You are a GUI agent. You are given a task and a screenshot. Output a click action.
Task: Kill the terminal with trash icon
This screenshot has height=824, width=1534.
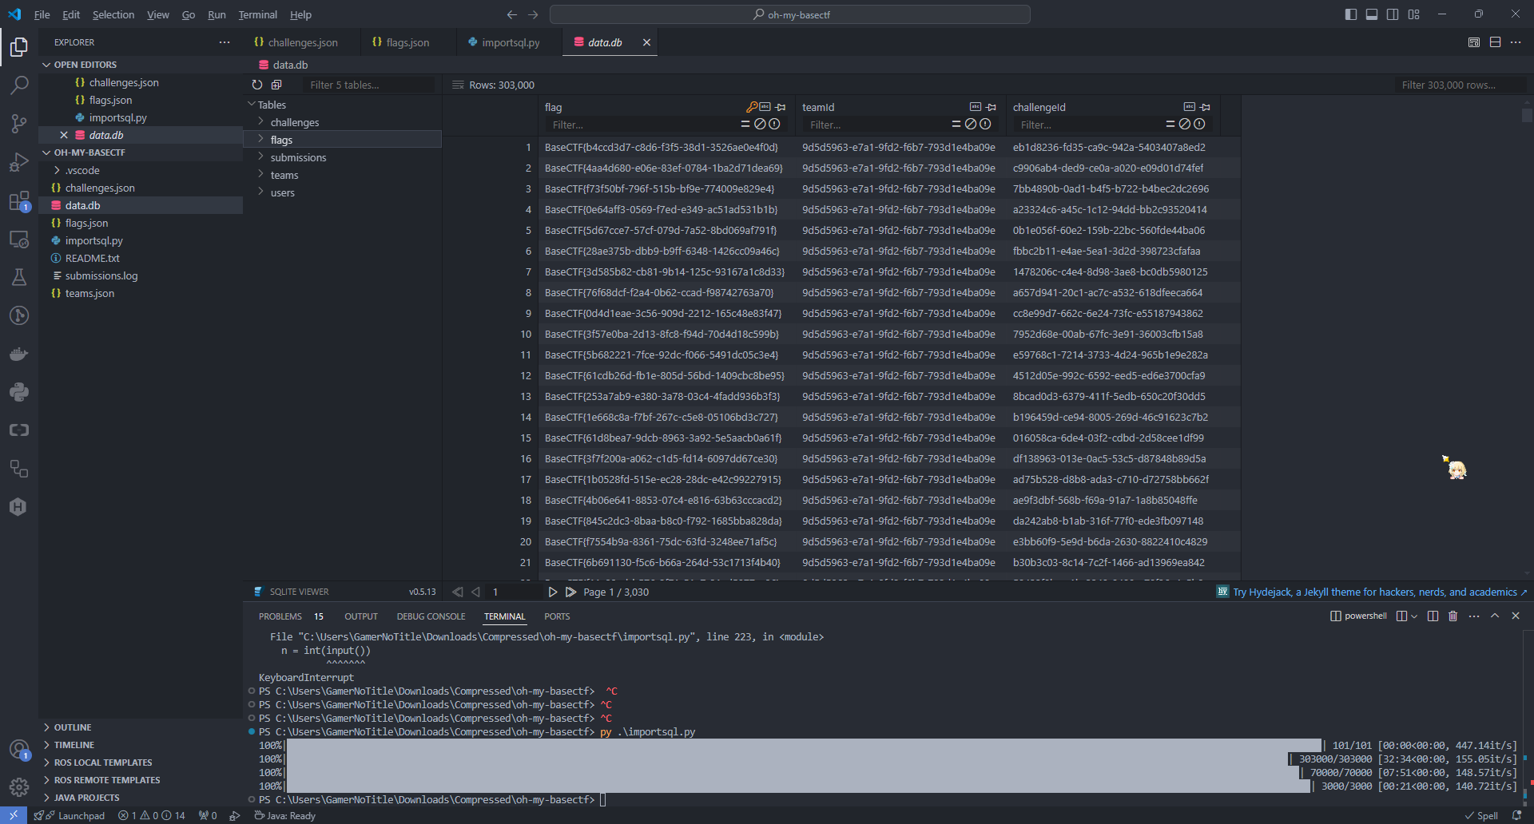click(x=1453, y=616)
